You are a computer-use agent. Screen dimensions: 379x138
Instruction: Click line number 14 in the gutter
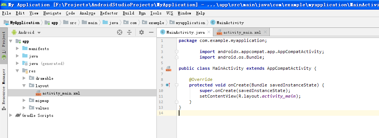[161, 113]
